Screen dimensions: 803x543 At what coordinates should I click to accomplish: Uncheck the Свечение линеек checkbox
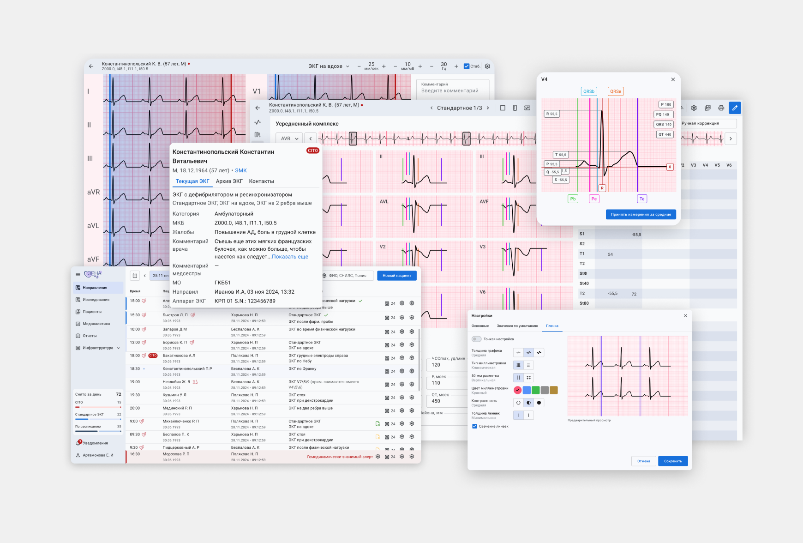click(474, 426)
